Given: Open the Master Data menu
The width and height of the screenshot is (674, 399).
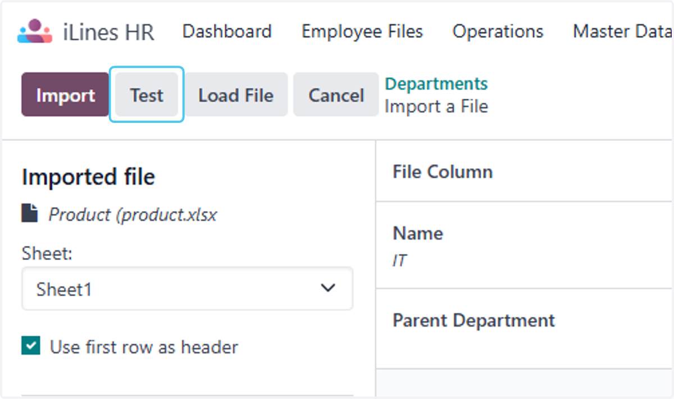Looking at the screenshot, I should [622, 31].
